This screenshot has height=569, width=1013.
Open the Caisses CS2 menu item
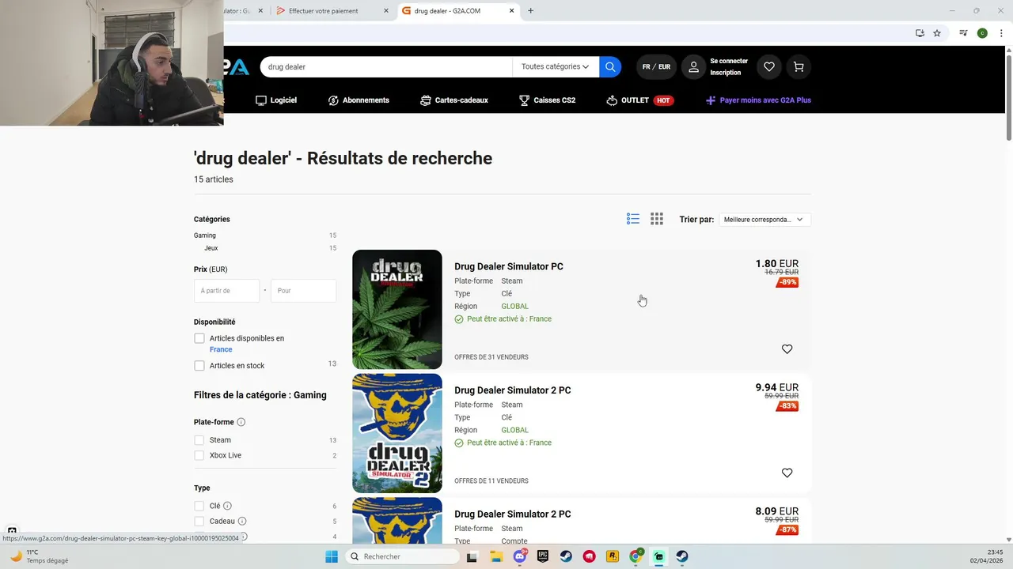(x=547, y=100)
